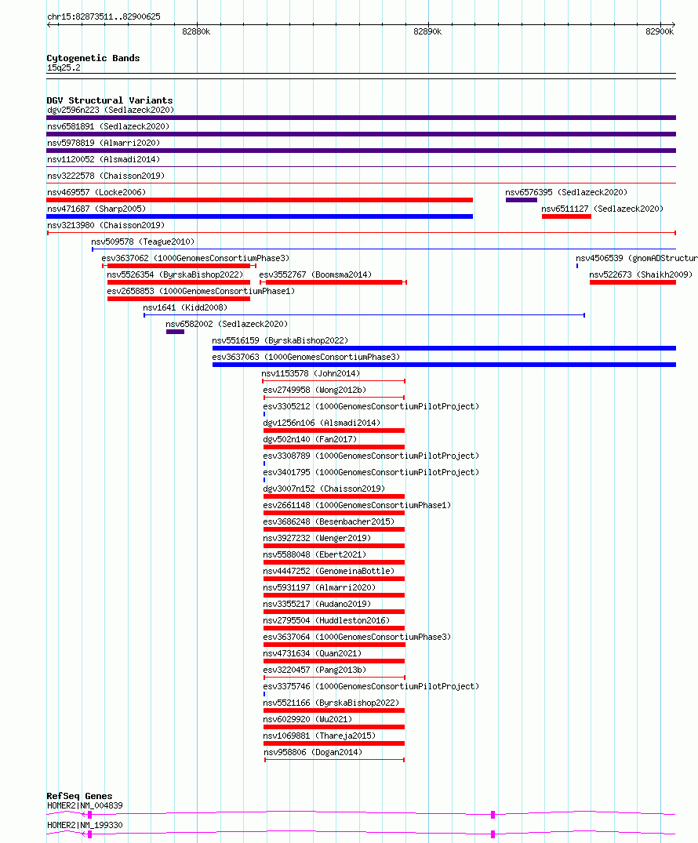This screenshot has width=698, height=843.
Task: Click the DGV Structural Variants track title
Action: pos(110,100)
